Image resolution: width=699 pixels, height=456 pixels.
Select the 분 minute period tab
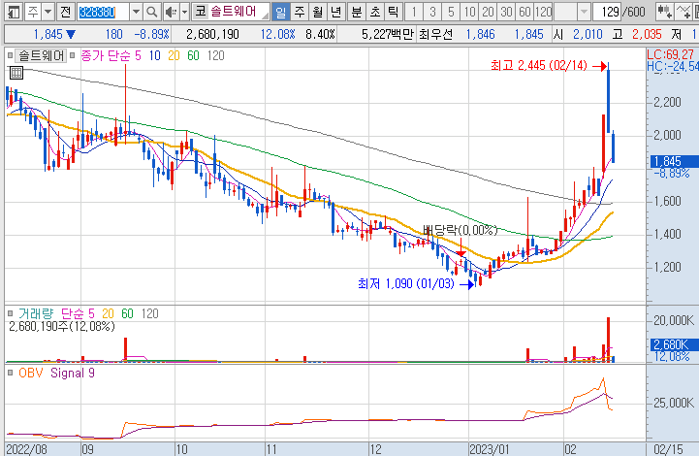click(x=356, y=12)
